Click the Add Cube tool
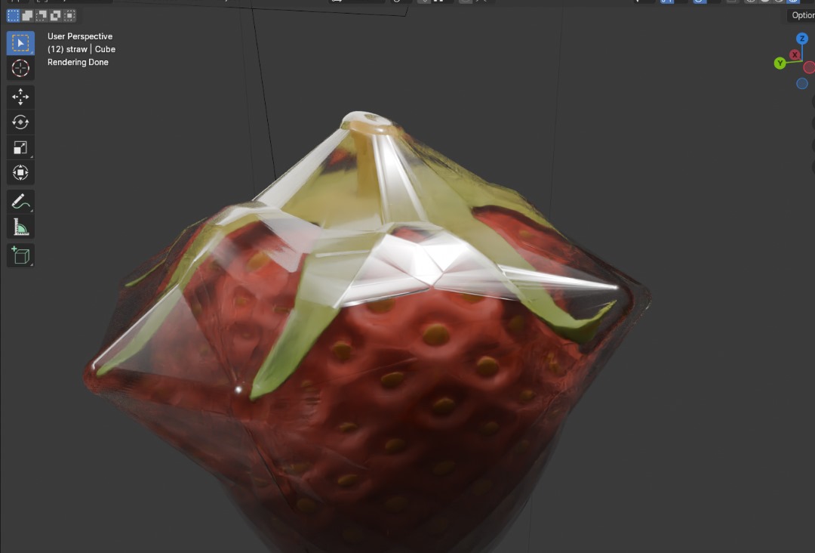 (20, 255)
